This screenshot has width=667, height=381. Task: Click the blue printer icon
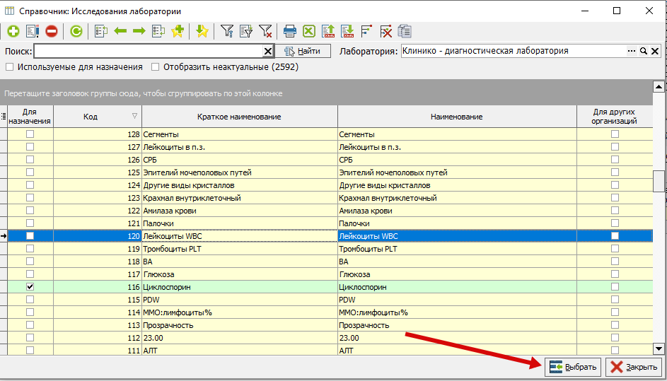[290, 31]
